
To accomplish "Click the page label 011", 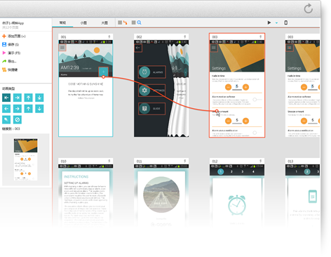I will [x=139, y=162].
